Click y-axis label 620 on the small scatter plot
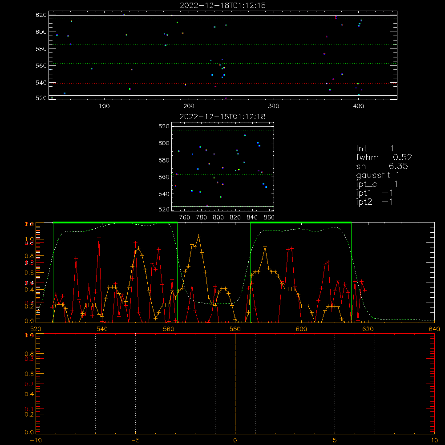Screen dimensions: 445x445 tap(164, 126)
